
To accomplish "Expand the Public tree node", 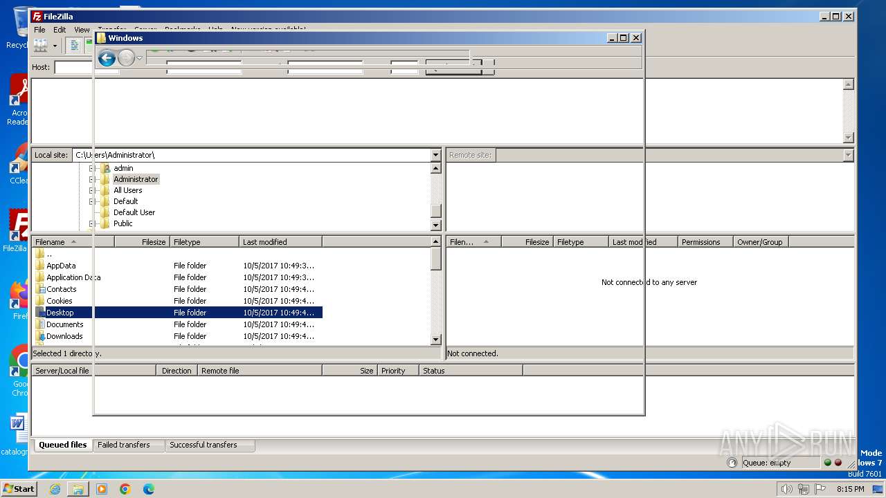I will [x=91, y=223].
